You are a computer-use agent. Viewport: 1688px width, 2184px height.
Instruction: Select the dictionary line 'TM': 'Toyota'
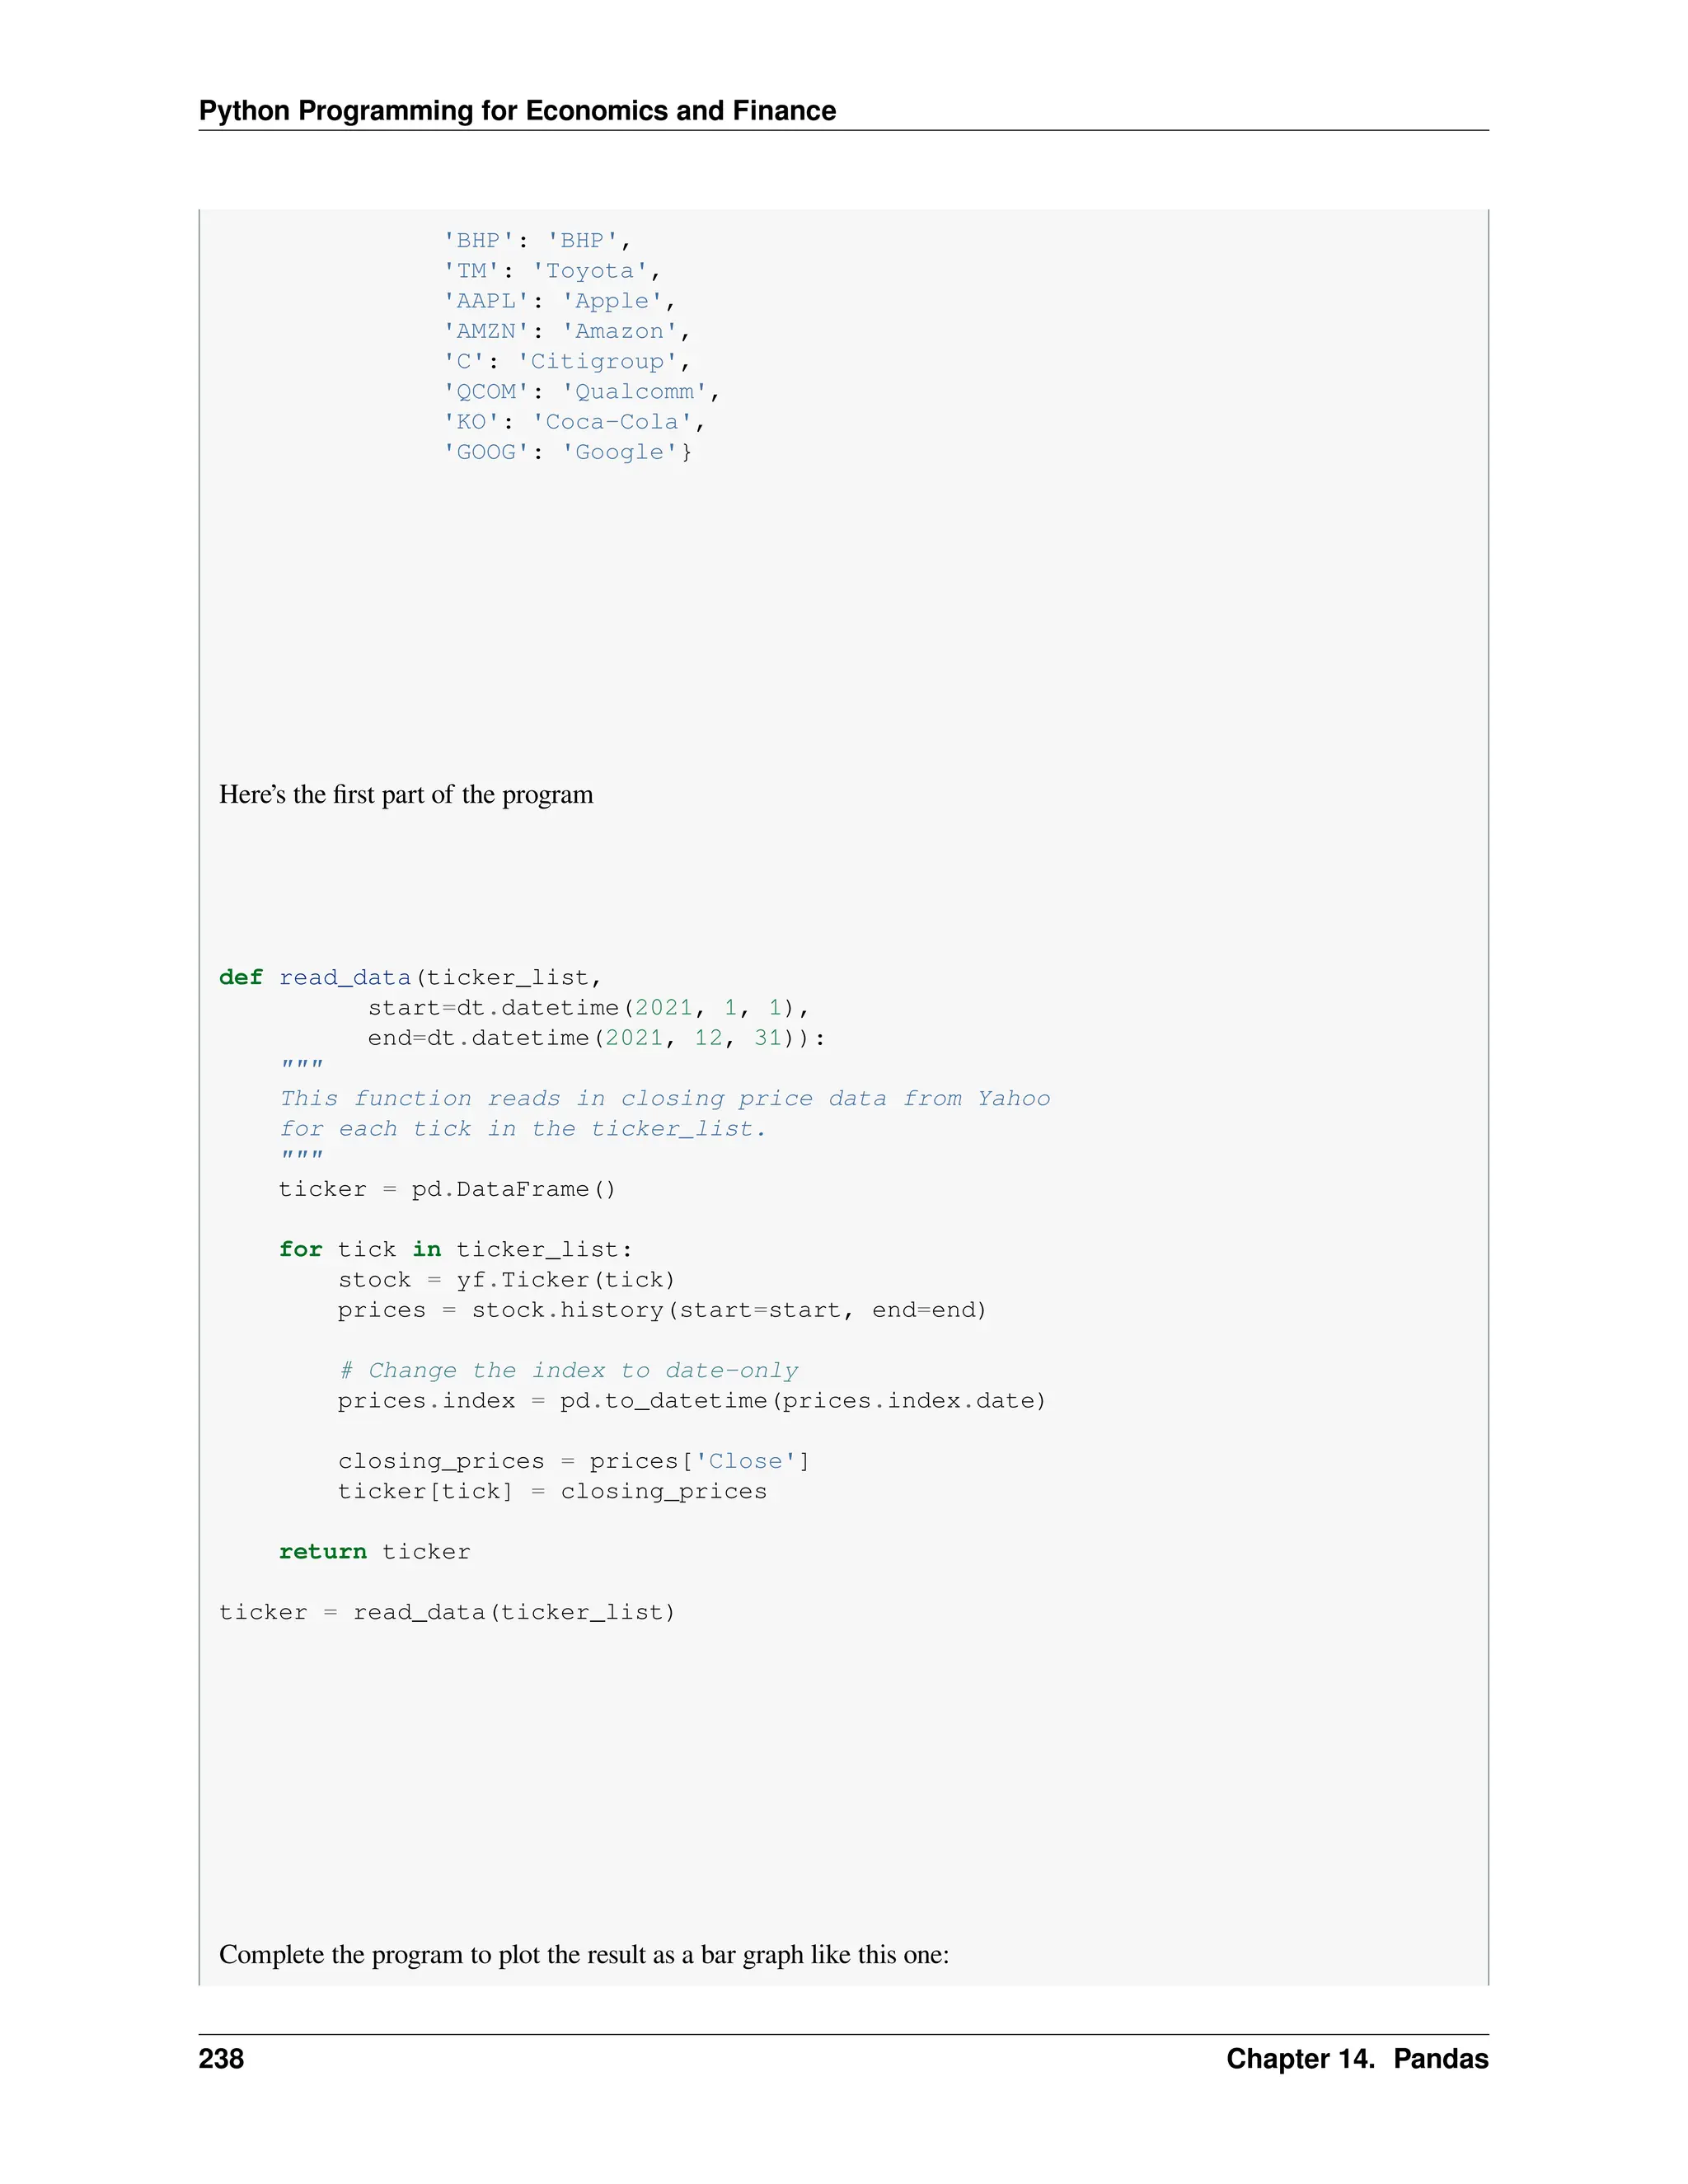(552, 271)
